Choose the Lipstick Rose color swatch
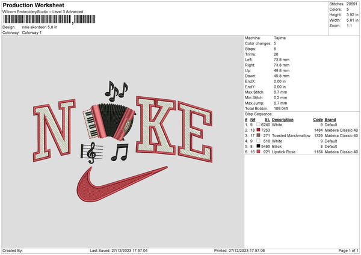The height and width of the screenshot is (255, 361). [x=258, y=152]
